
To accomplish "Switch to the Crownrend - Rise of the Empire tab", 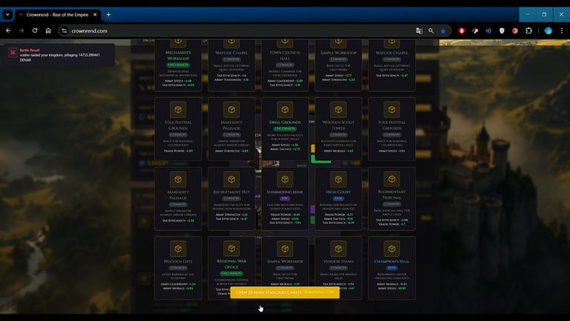I will (x=57, y=15).
